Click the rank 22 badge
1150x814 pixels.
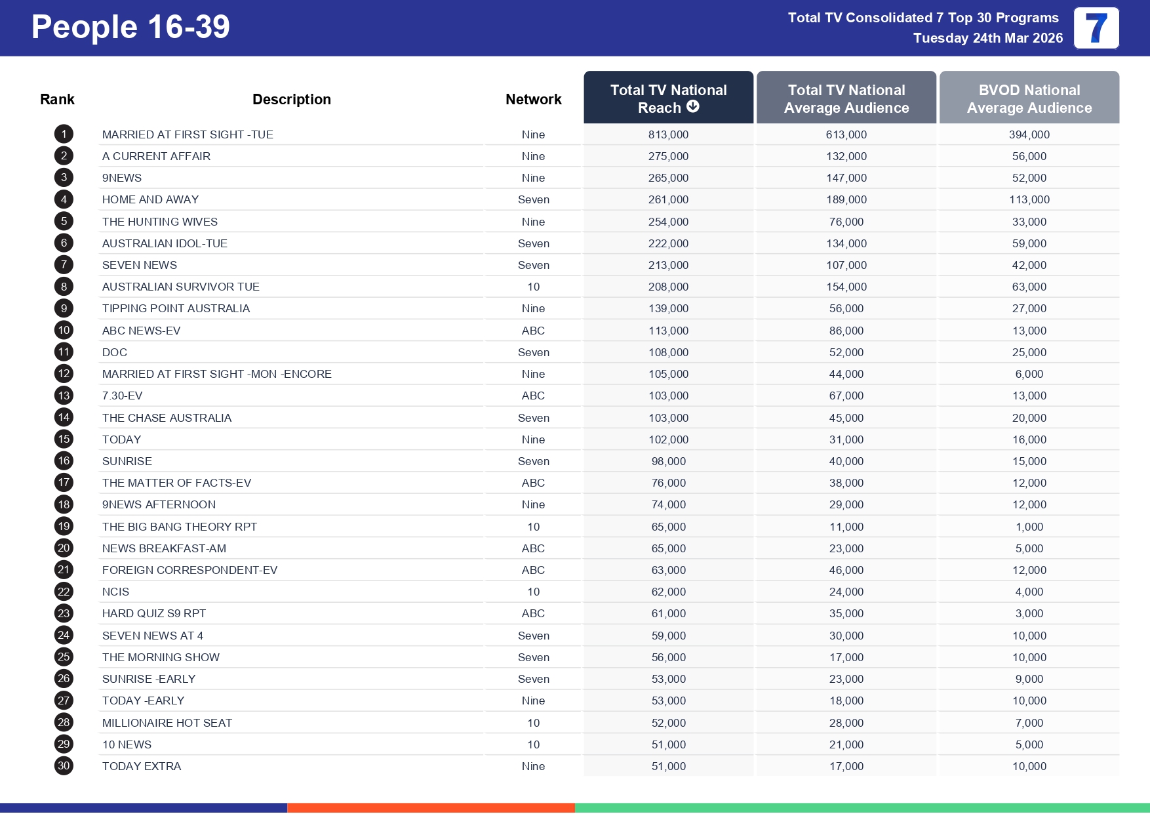63,592
